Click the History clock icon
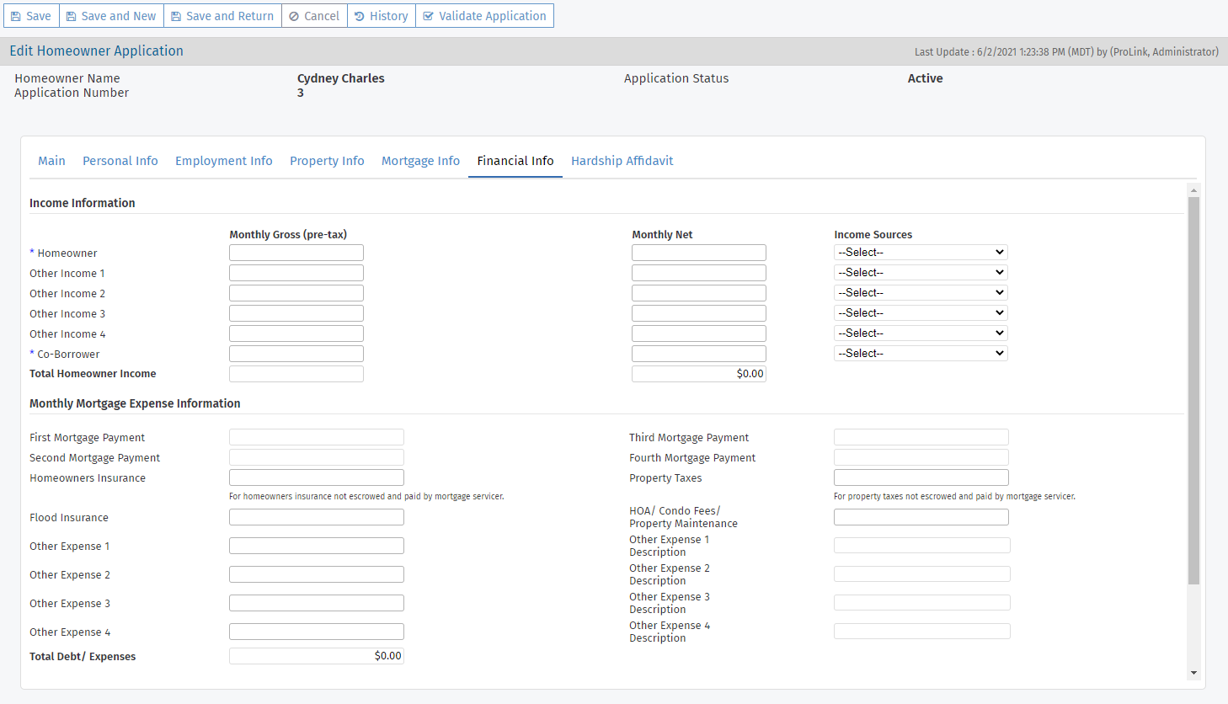The height and width of the screenshot is (704, 1228). click(x=360, y=16)
